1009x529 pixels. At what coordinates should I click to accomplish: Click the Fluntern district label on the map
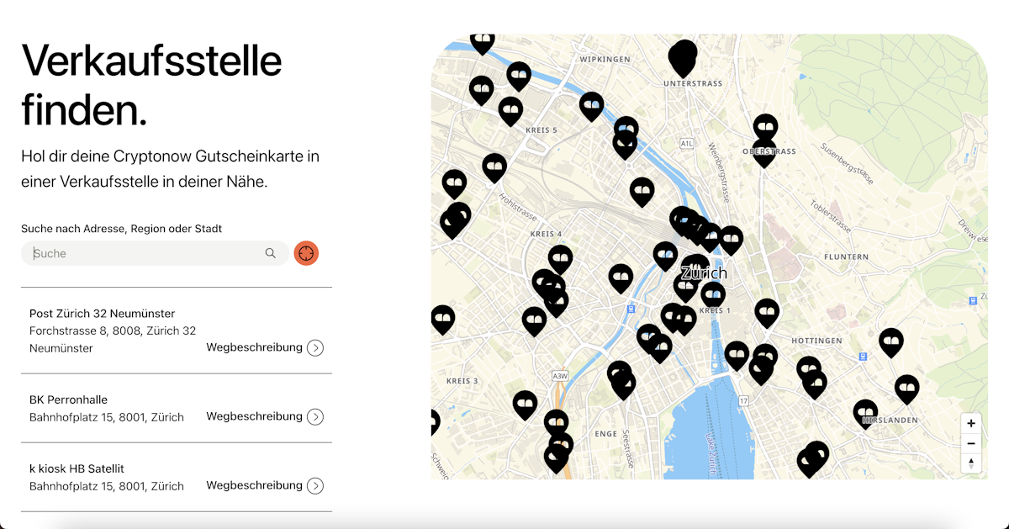(846, 257)
